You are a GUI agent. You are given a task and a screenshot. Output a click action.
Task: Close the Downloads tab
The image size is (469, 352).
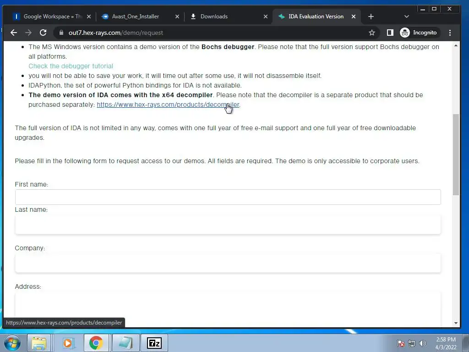(x=265, y=16)
